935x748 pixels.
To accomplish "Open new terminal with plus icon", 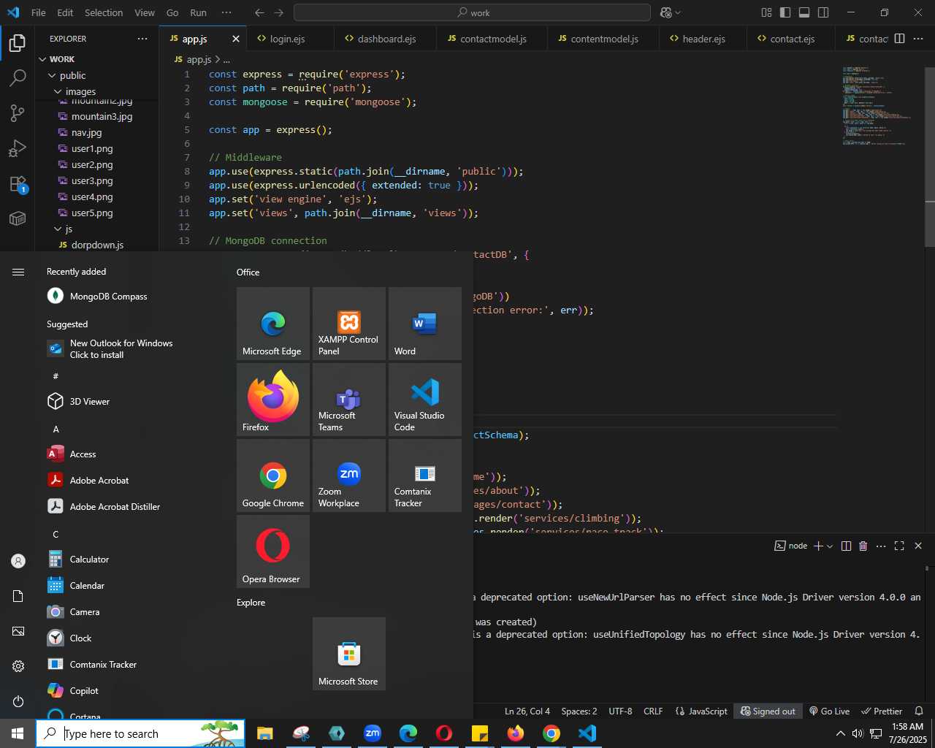I will 818,546.
